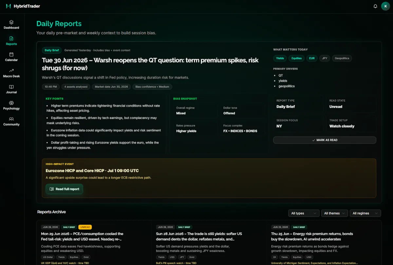Viewport: 393px width, 265px height.
Task: Click the Gold tag on Jun 28 report
Action: (192, 257)
